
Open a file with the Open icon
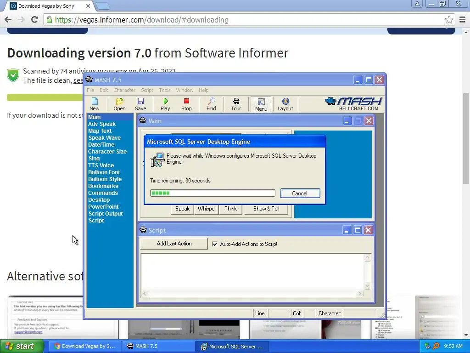pyautogui.click(x=119, y=104)
